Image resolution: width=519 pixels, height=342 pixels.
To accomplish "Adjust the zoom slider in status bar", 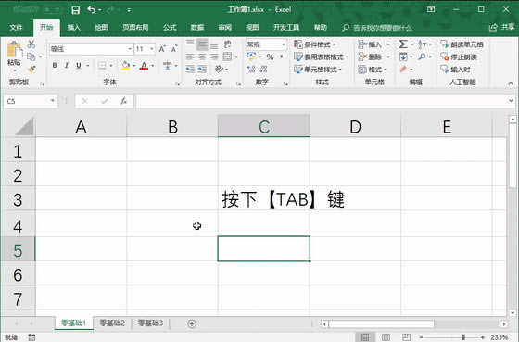I will click(x=463, y=337).
